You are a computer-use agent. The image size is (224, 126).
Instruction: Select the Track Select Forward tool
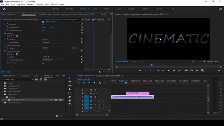click(x=70, y=82)
